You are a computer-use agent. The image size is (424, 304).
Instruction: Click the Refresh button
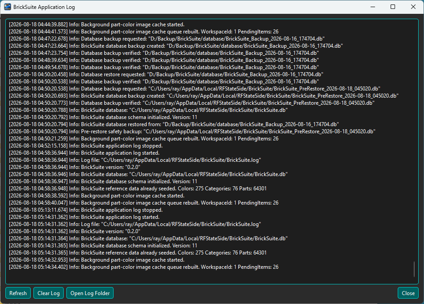pyautogui.click(x=18, y=293)
